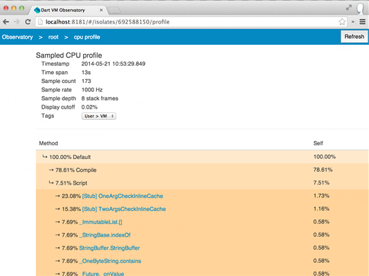
Task: Show hidden extensions chevron in toolbar
Action: click(x=353, y=22)
